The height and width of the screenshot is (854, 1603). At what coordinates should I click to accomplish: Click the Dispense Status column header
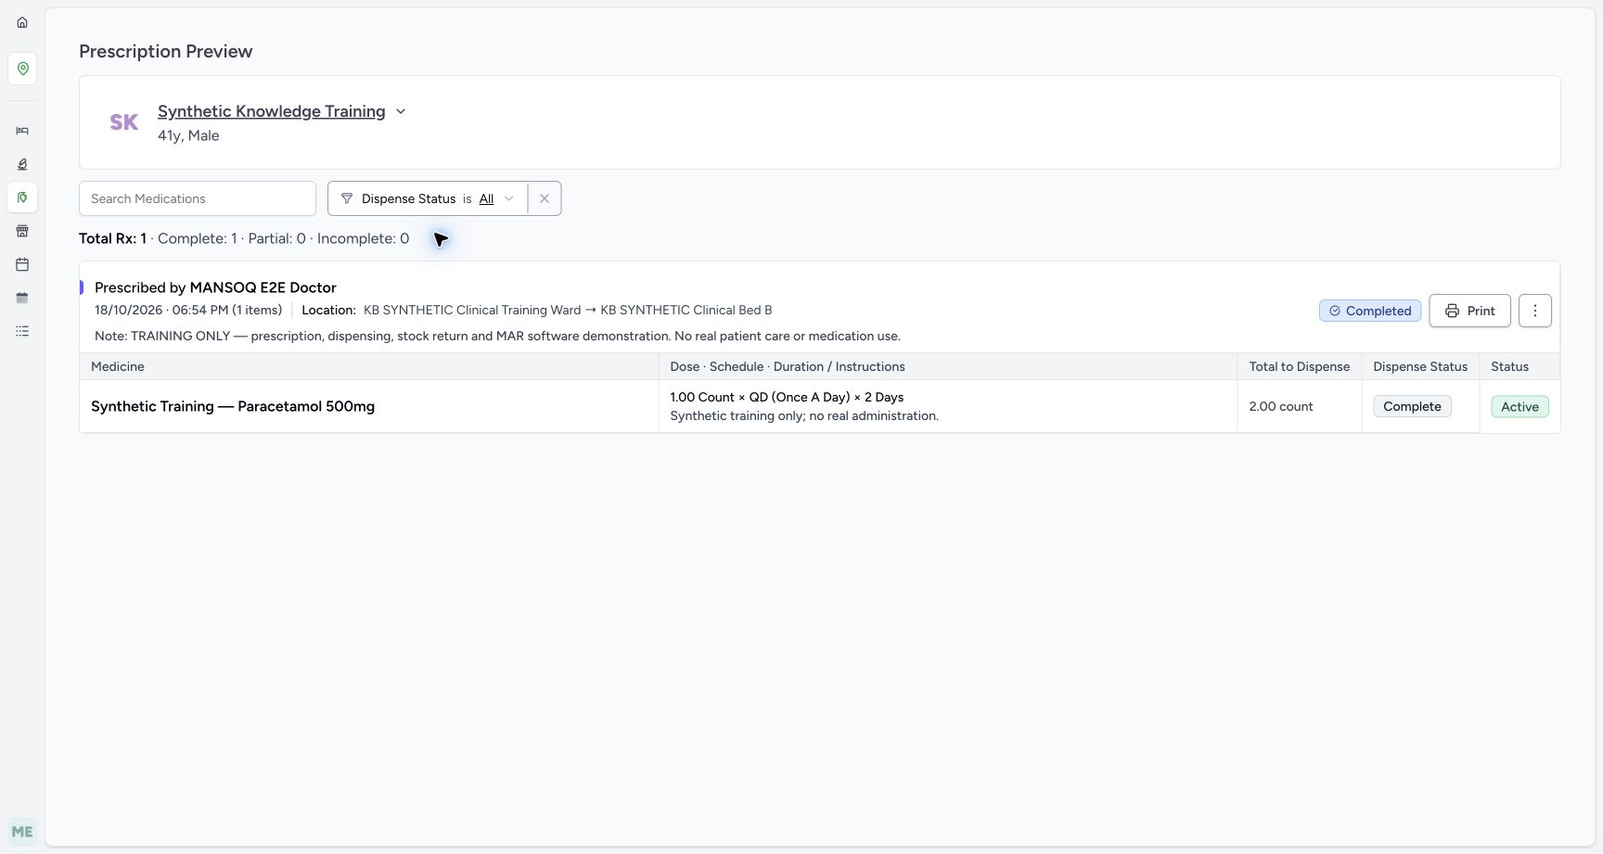[1420, 366]
